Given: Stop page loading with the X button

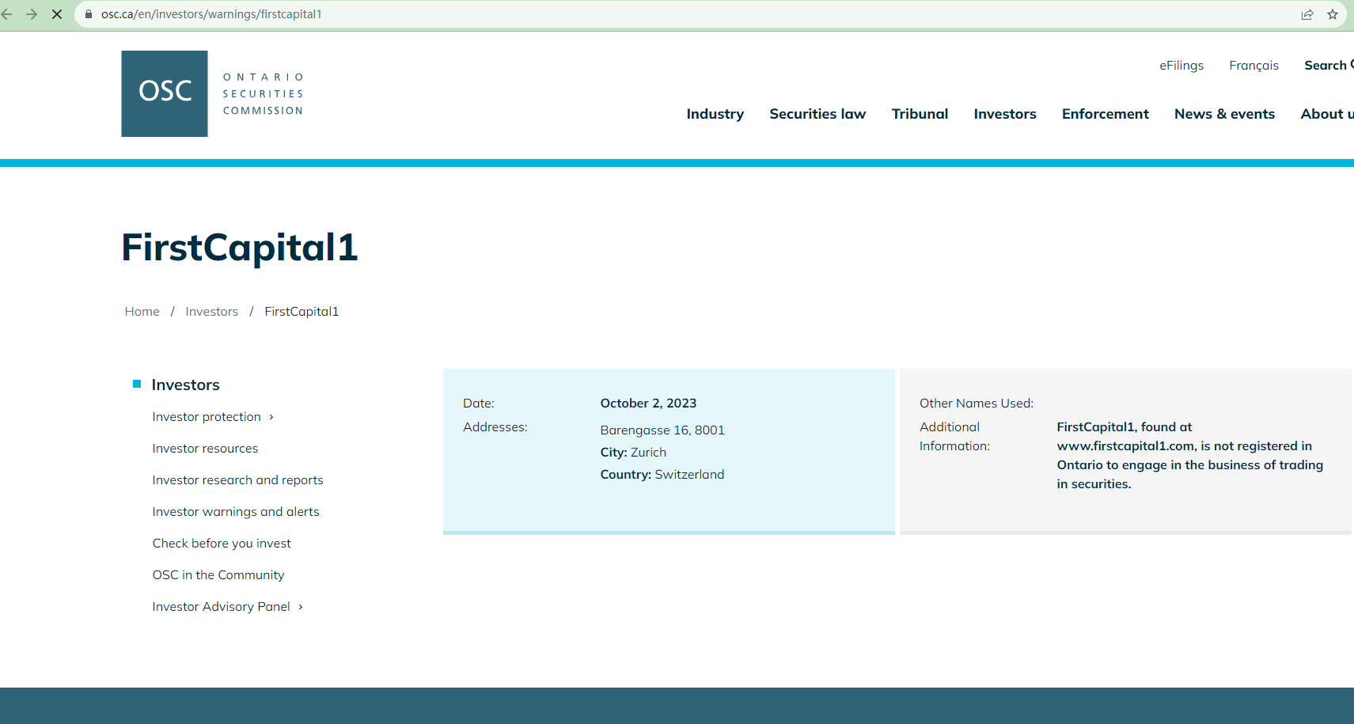Looking at the screenshot, I should click(57, 14).
